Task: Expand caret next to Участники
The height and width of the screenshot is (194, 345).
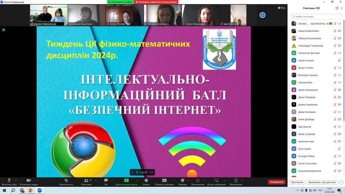Action: point(95,181)
